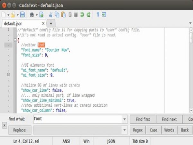Screen dimensions: 193x145
Task: Click the Cut scissors icon
Action: [51, 15]
